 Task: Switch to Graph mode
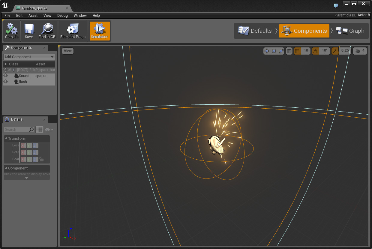click(x=350, y=31)
